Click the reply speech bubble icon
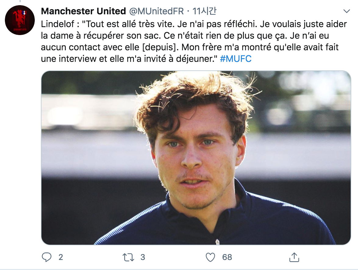 (x=47, y=257)
